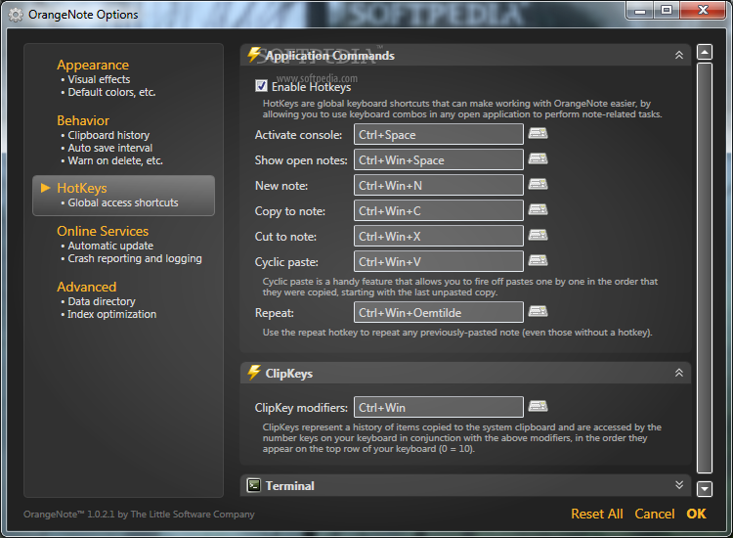Click 'Warn on delete, etc.' item

115,160
